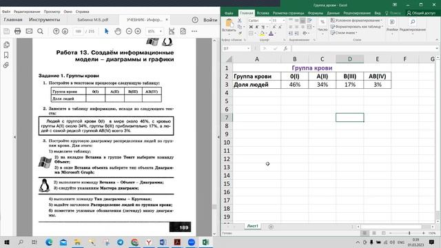Apply bold (Ж) formatting in Excel
The image size is (441, 248).
(x=251, y=27)
